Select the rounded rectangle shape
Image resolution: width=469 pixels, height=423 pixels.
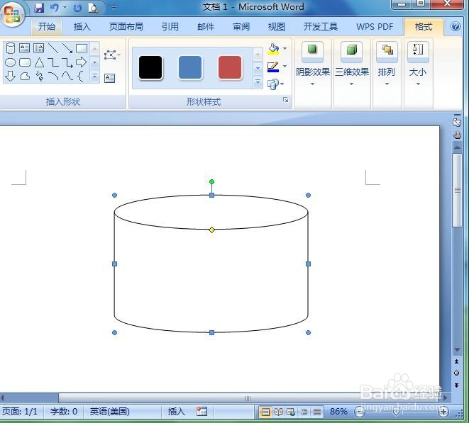[25, 62]
